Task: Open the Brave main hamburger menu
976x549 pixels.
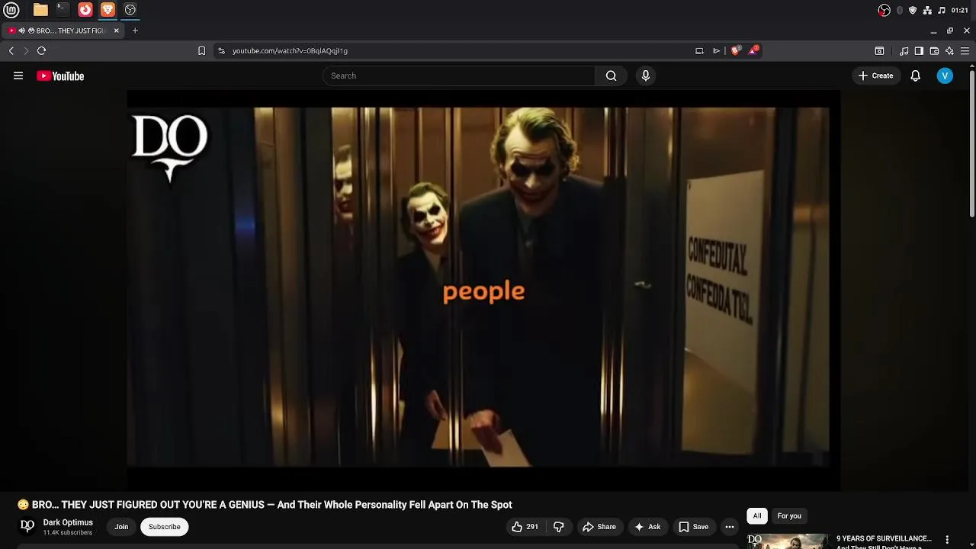Action: point(965,51)
